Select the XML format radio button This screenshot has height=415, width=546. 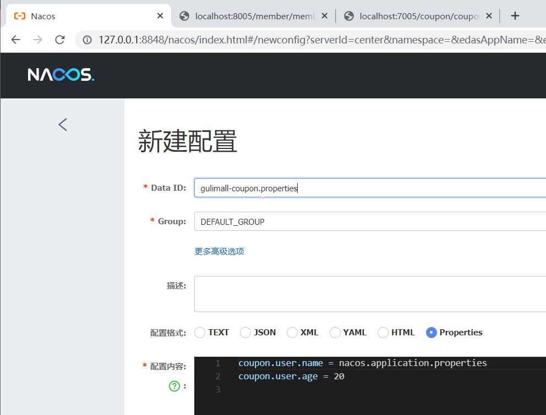pyautogui.click(x=292, y=333)
